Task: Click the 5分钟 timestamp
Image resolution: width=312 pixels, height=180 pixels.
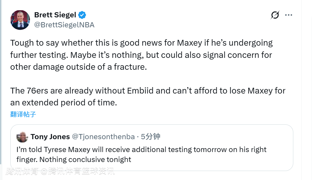Action: tap(151, 137)
